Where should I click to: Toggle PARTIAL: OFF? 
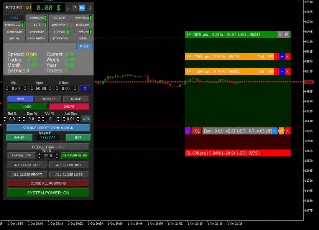coord(21,156)
